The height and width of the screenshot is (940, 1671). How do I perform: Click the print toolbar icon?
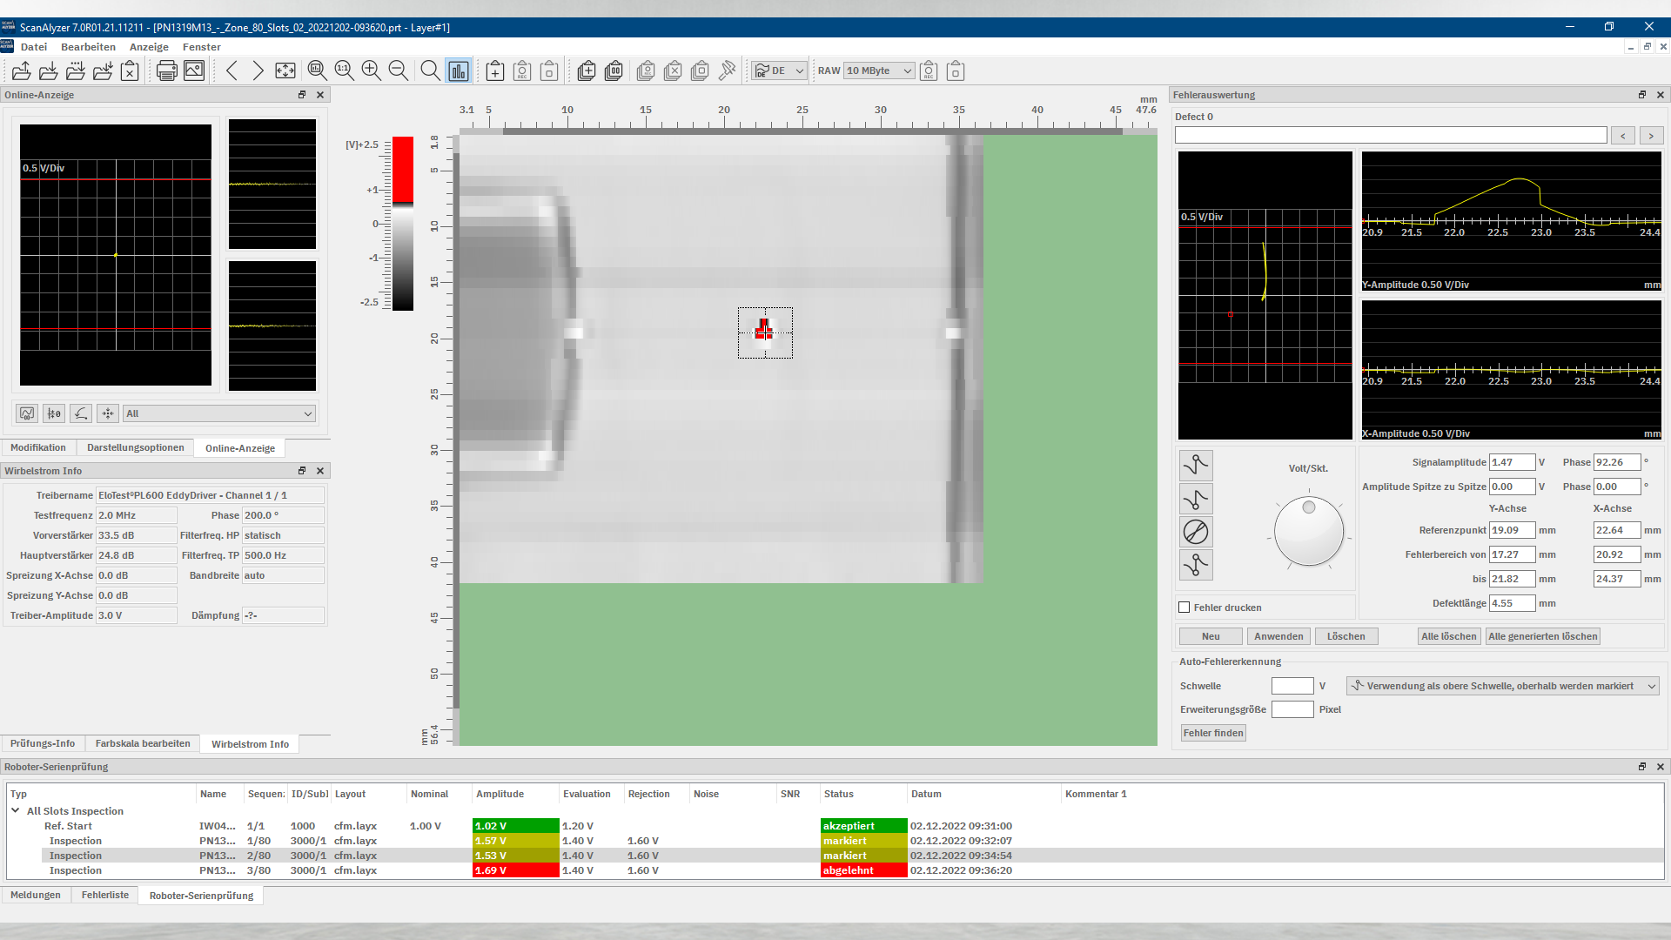[x=166, y=71]
